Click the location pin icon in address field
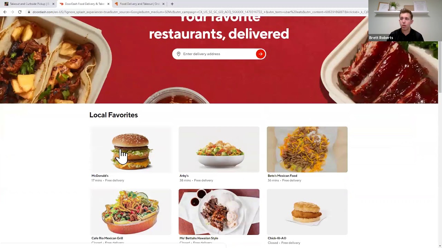The width and height of the screenshot is (442, 248). point(179,54)
